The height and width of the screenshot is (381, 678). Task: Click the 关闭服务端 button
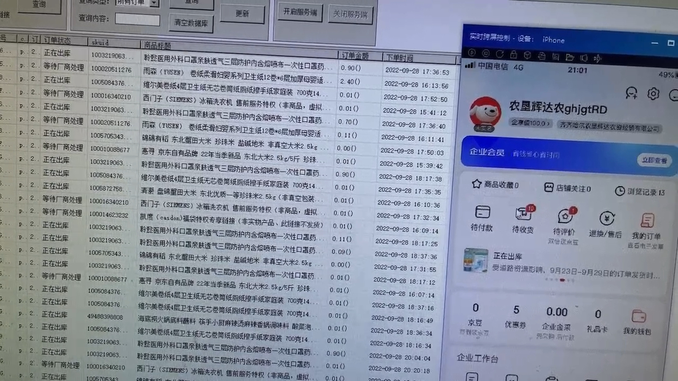point(350,14)
